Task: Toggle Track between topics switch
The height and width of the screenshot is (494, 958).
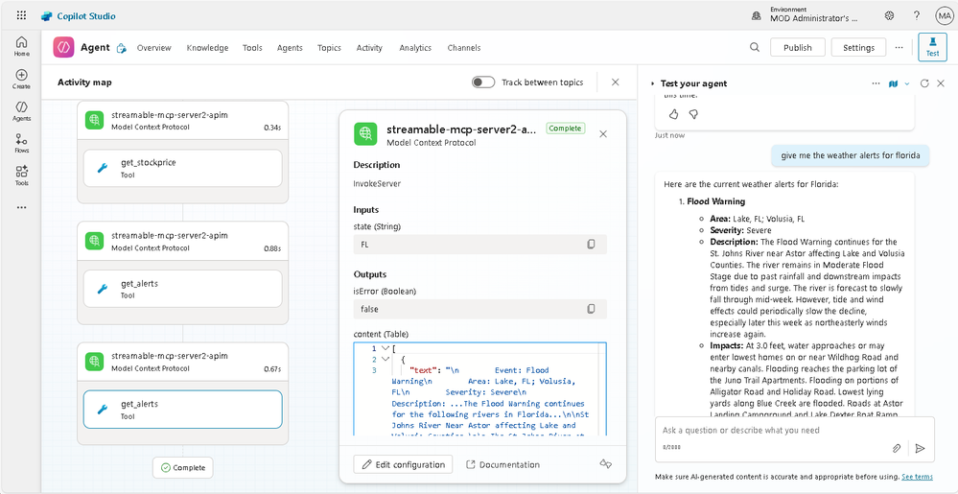Action: point(483,82)
